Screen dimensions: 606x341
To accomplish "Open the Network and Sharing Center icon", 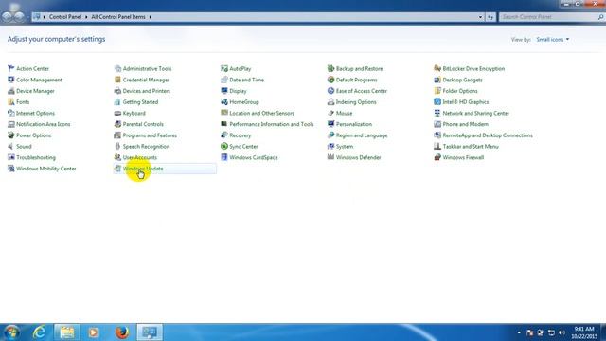I will pyautogui.click(x=437, y=114).
